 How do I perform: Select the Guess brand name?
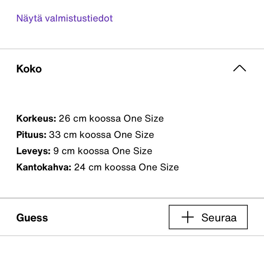(x=32, y=217)
